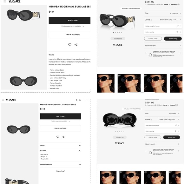Open Colors selector beside the angled sunglasses photo
Screen dimensions: 184x184
(x=163, y=20)
